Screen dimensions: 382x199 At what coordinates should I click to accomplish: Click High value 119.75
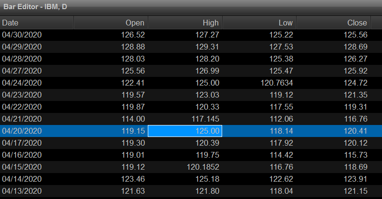207,155
